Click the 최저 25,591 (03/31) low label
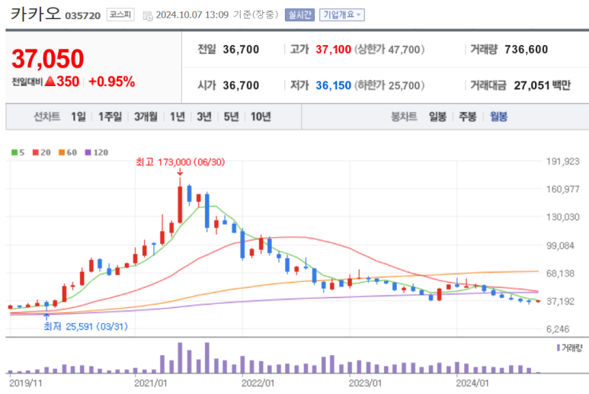 [x=85, y=326]
